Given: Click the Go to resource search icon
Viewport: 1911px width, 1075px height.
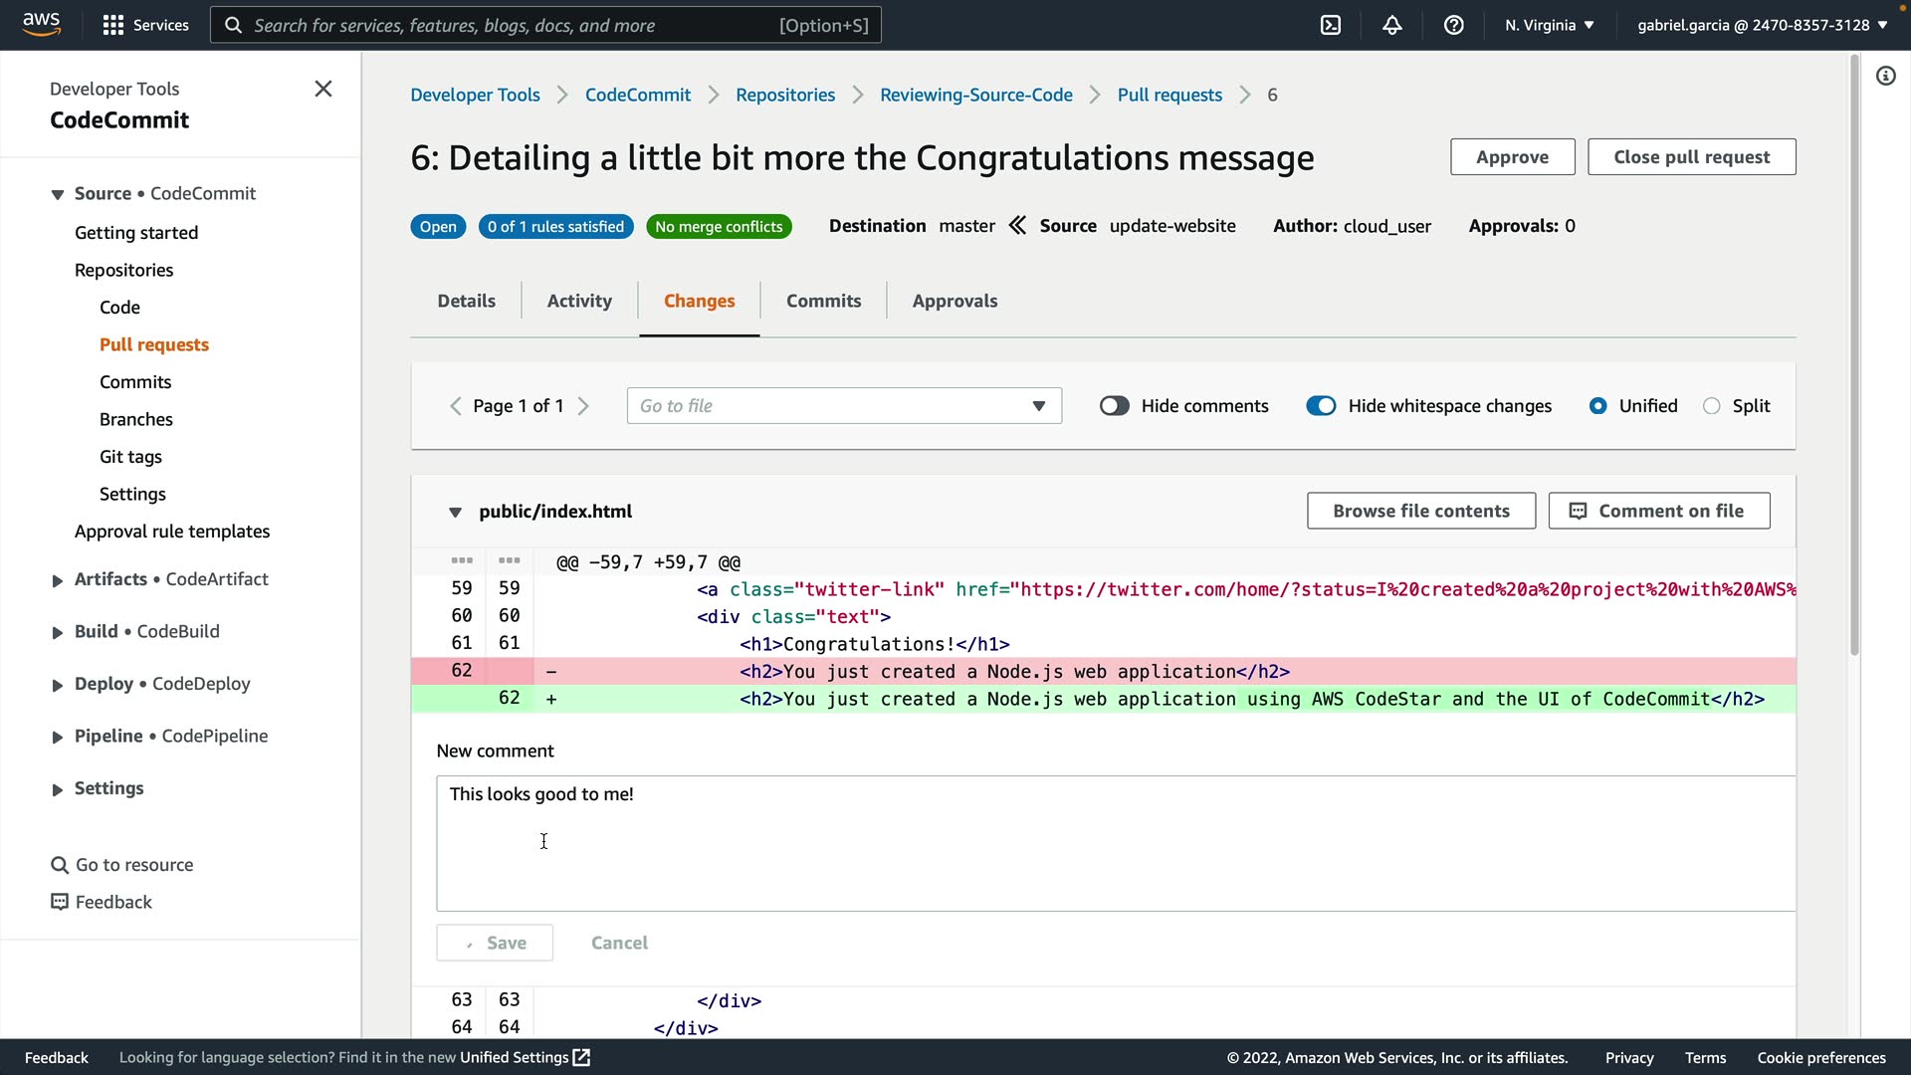Looking at the screenshot, I should coord(60,865).
